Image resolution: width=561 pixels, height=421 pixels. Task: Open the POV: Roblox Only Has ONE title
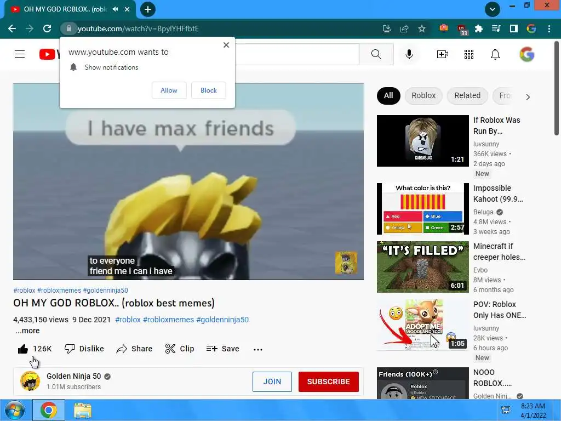coord(500,310)
